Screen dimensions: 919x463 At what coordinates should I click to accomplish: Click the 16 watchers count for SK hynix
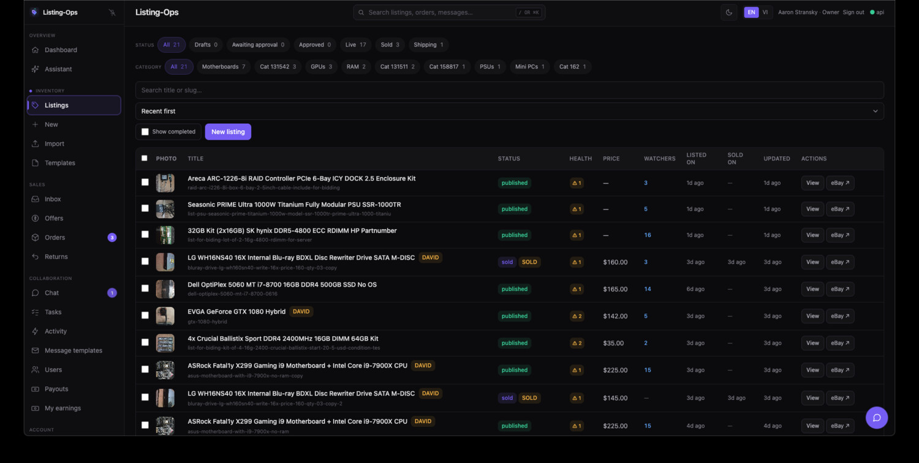[648, 235]
